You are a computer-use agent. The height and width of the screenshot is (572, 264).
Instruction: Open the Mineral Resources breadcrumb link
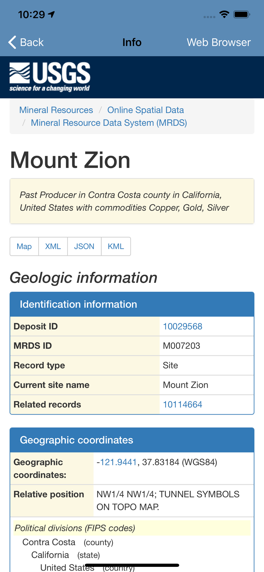click(56, 110)
